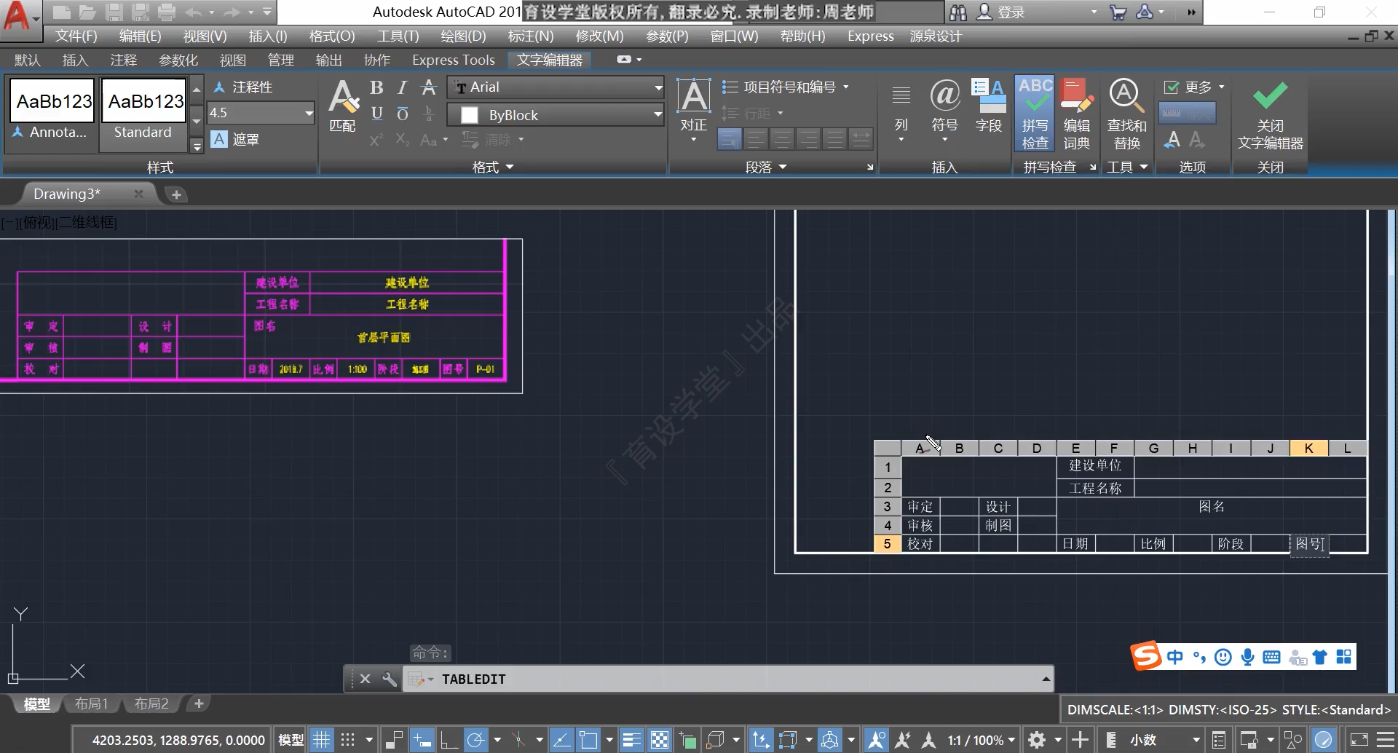Screen dimensions: 1398x753
Task: Select center paragraph alignment
Action: 782,139
